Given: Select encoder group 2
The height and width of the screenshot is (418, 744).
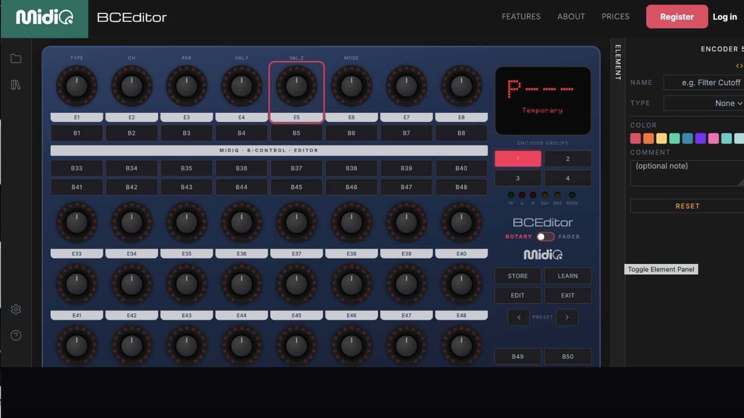Looking at the screenshot, I should (x=568, y=159).
